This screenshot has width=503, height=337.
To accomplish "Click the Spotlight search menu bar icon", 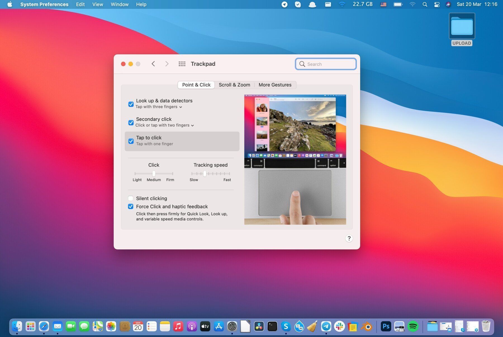I will pos(425,4).
